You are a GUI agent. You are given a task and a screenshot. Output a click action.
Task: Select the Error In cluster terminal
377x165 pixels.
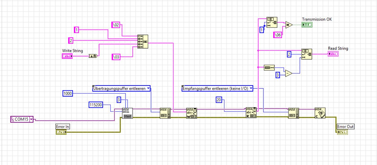tap(61, 132)
